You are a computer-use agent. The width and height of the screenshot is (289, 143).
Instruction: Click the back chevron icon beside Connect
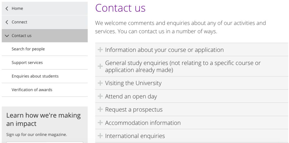click(x=7, y=22)
